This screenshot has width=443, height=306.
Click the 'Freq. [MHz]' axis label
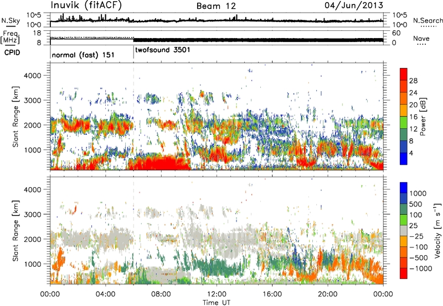[x=10, y=37]
